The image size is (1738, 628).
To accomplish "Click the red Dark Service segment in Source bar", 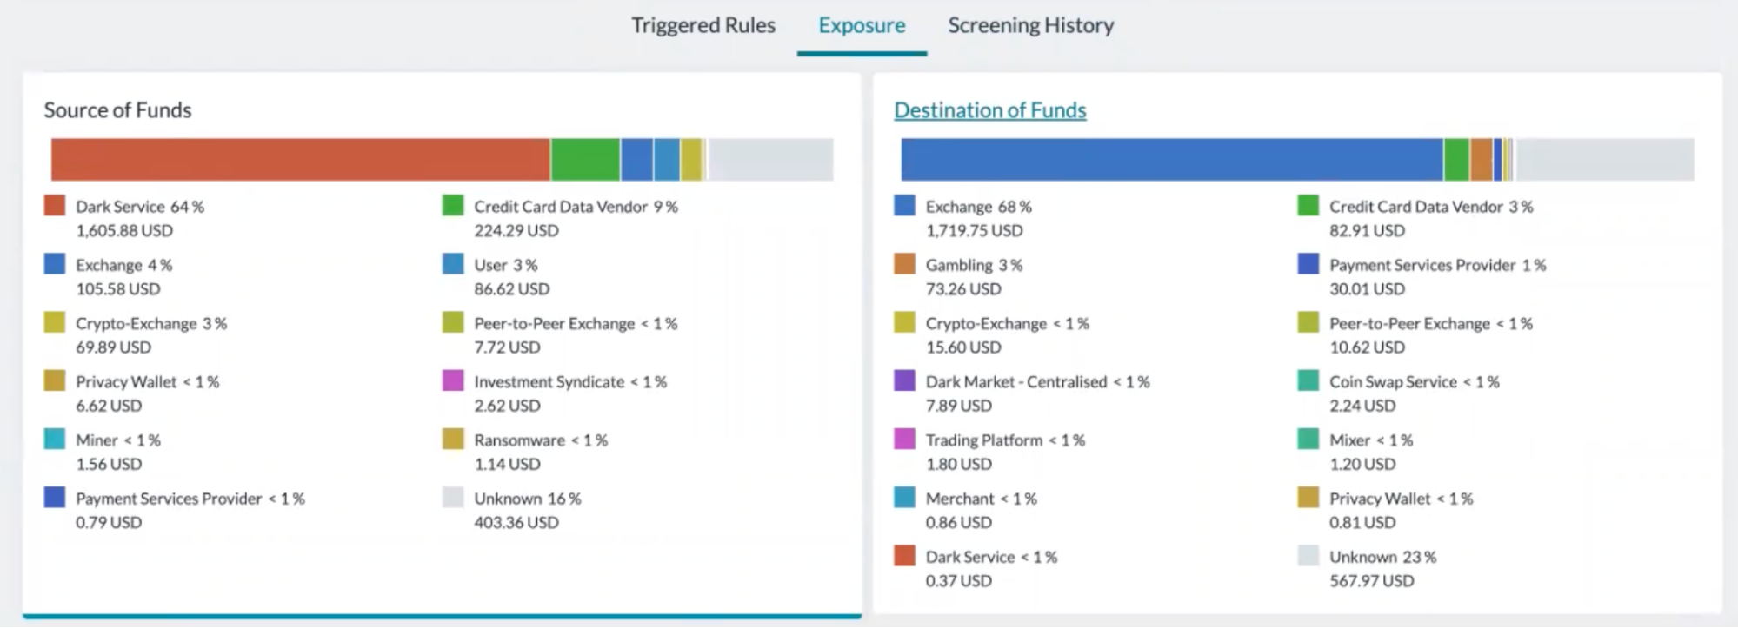I will pos(300,160).
